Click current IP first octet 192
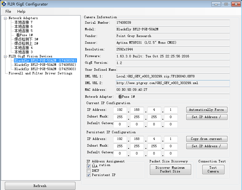 (x=120, y=110)
